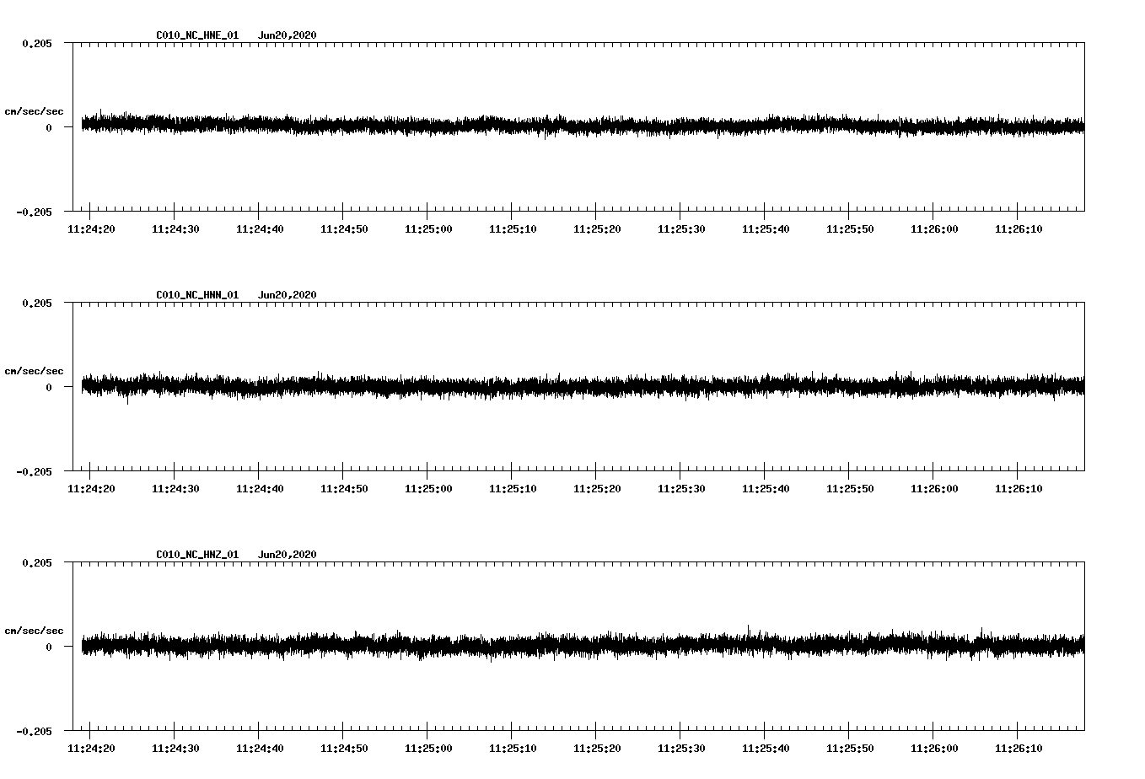1145x779 pixels.
Task: Click the Jun20,2020 date on the HNE plot
Action: pos(288,35)
